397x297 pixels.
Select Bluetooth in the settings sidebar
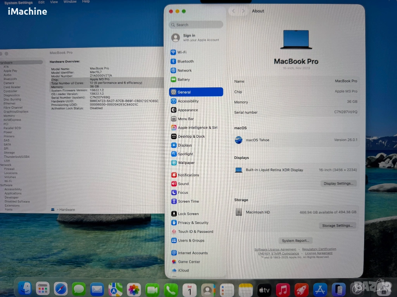185,61
